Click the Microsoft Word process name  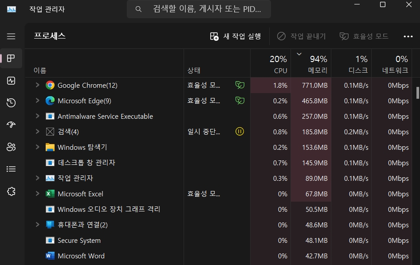coord(81,256)
